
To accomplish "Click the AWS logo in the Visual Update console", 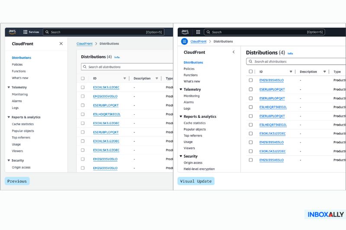I will pyautogui.click(x=185, y=32).
